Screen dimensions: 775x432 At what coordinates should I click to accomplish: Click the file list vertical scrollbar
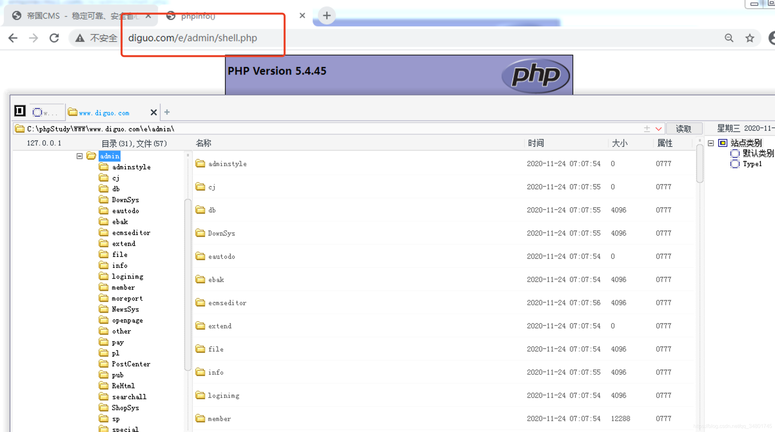click(x=699, y=164)
